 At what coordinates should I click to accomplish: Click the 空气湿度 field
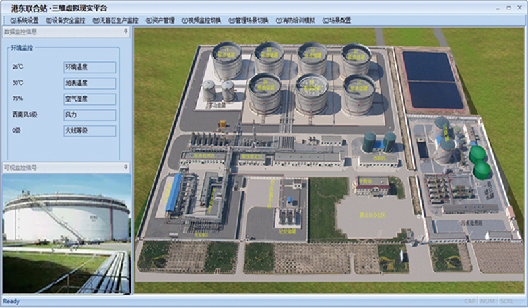(x=89, y=99)
